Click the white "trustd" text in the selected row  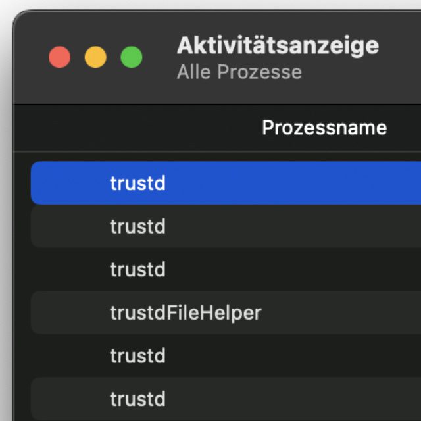point(137,183)
